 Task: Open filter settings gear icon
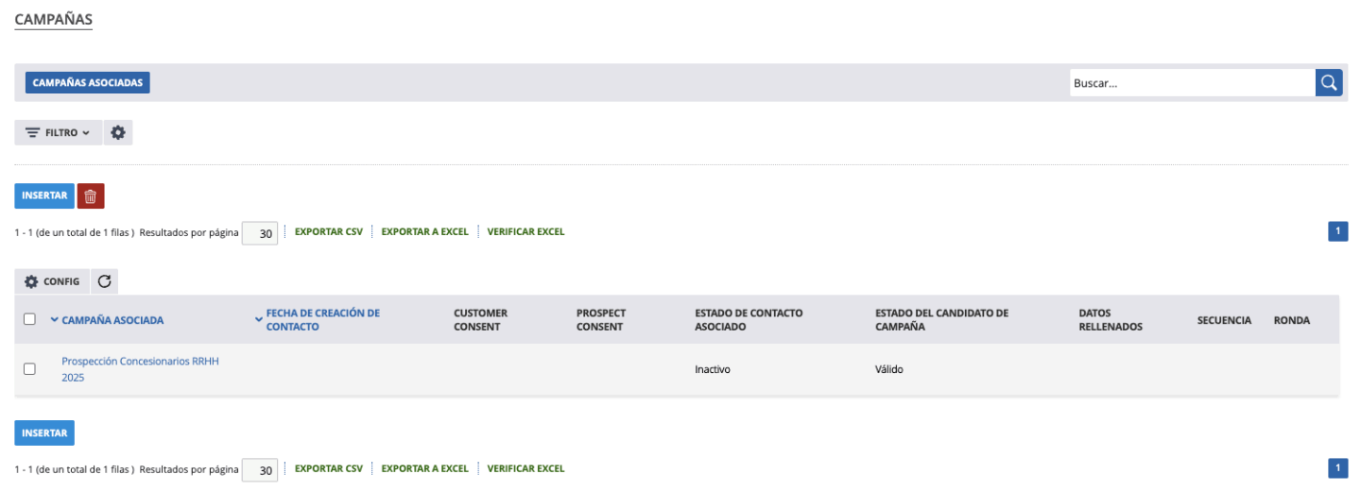(118, 133)
